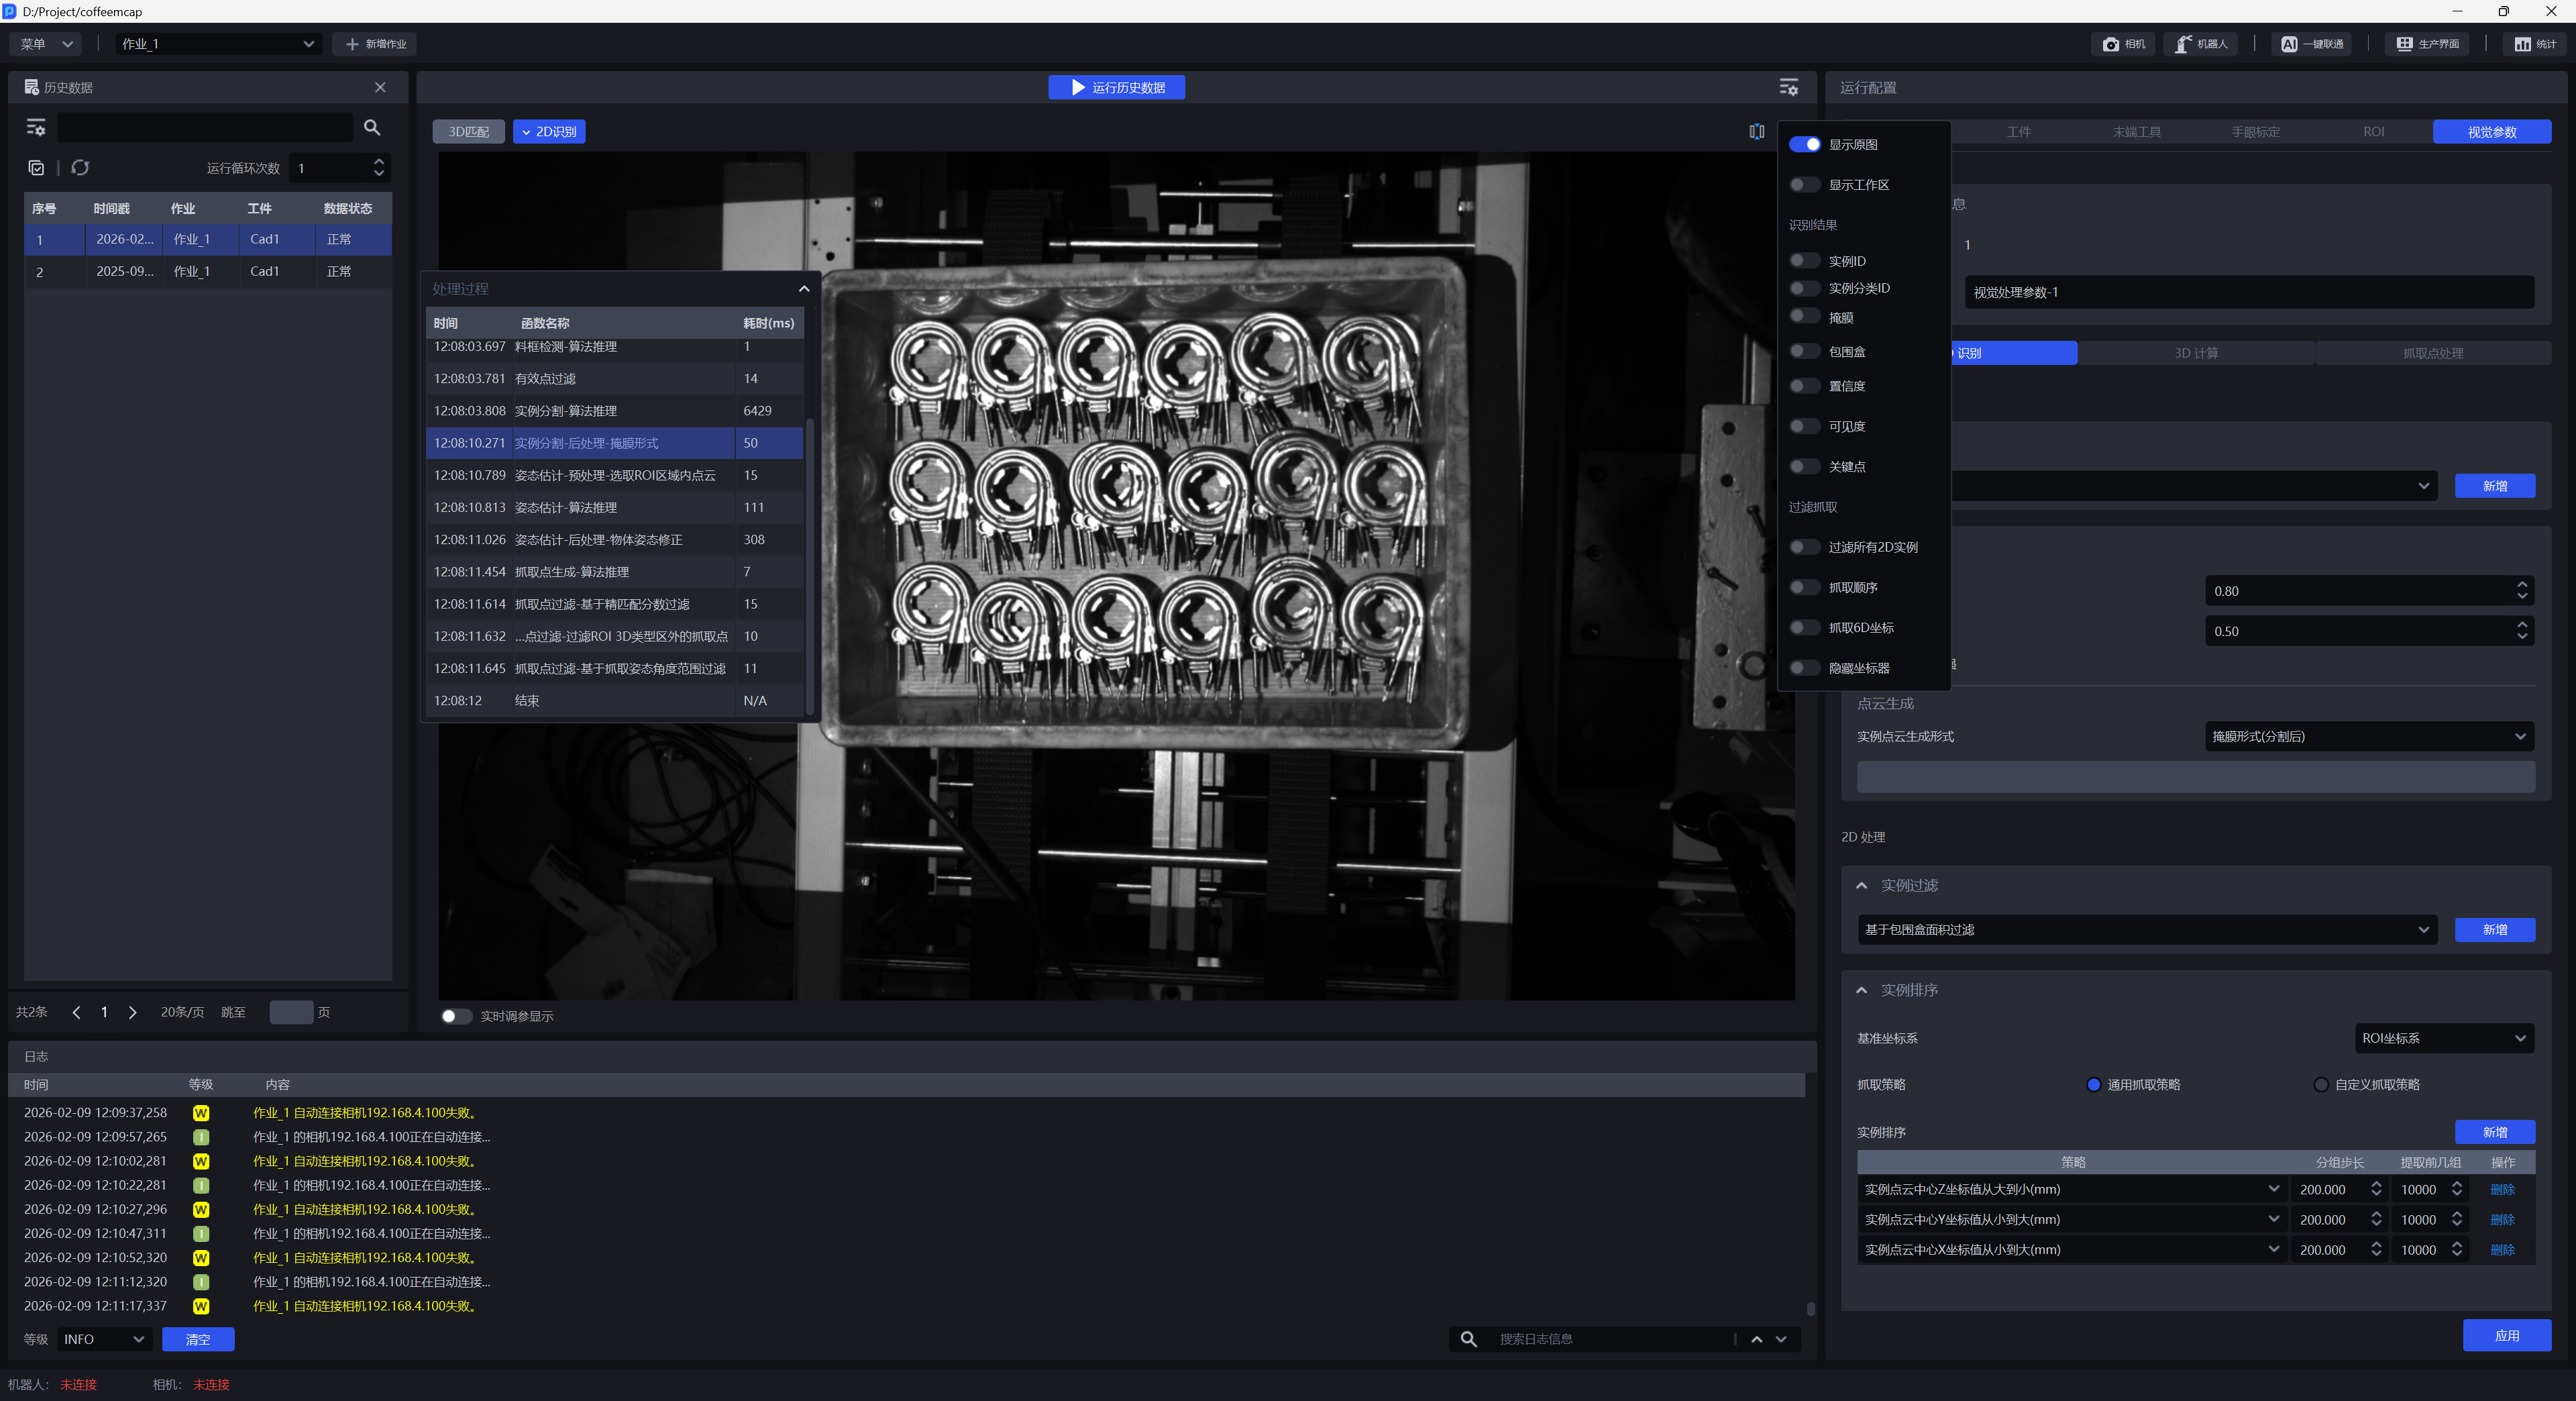Select the 自定义抓取策略 radio option

click(2321, 1085)
